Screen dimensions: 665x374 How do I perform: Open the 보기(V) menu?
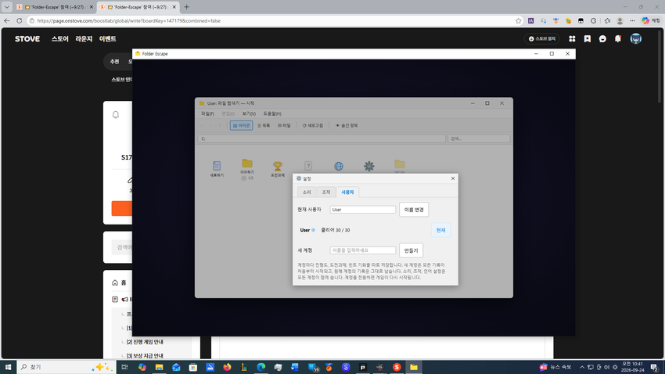(x=249, y=113)
